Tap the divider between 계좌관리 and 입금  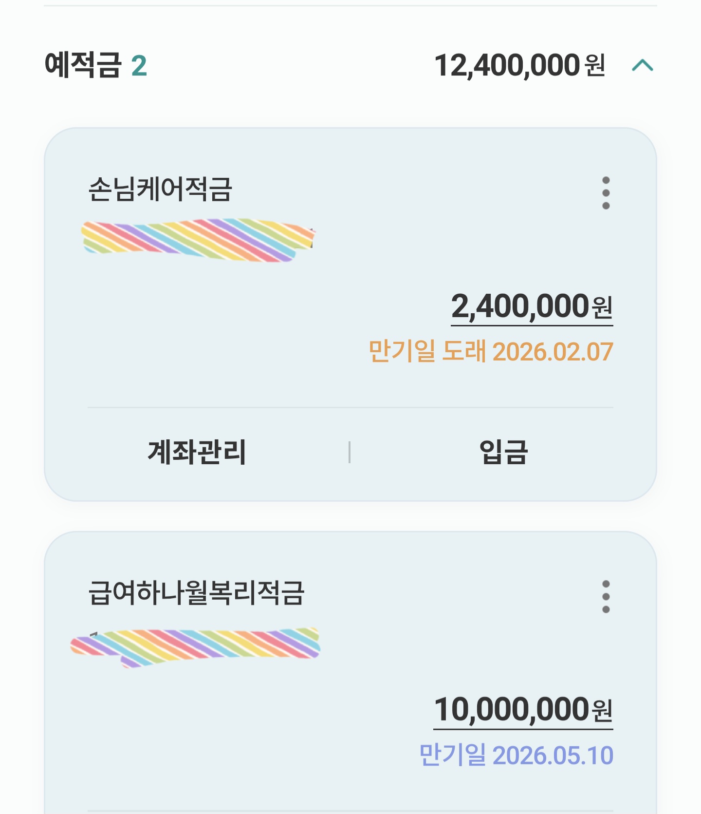click(350, 452)
